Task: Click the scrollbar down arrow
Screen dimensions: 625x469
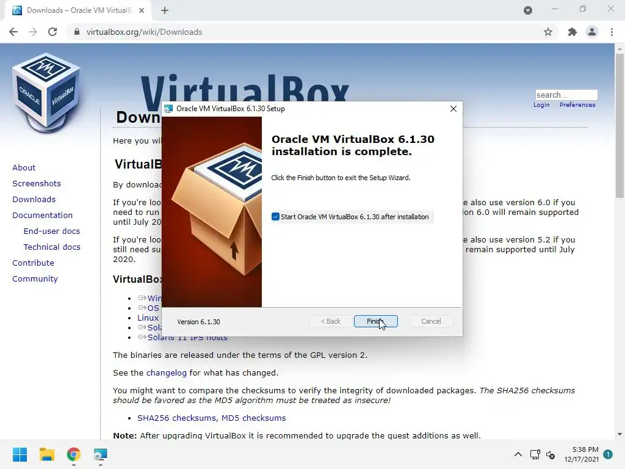Action: 620,434
